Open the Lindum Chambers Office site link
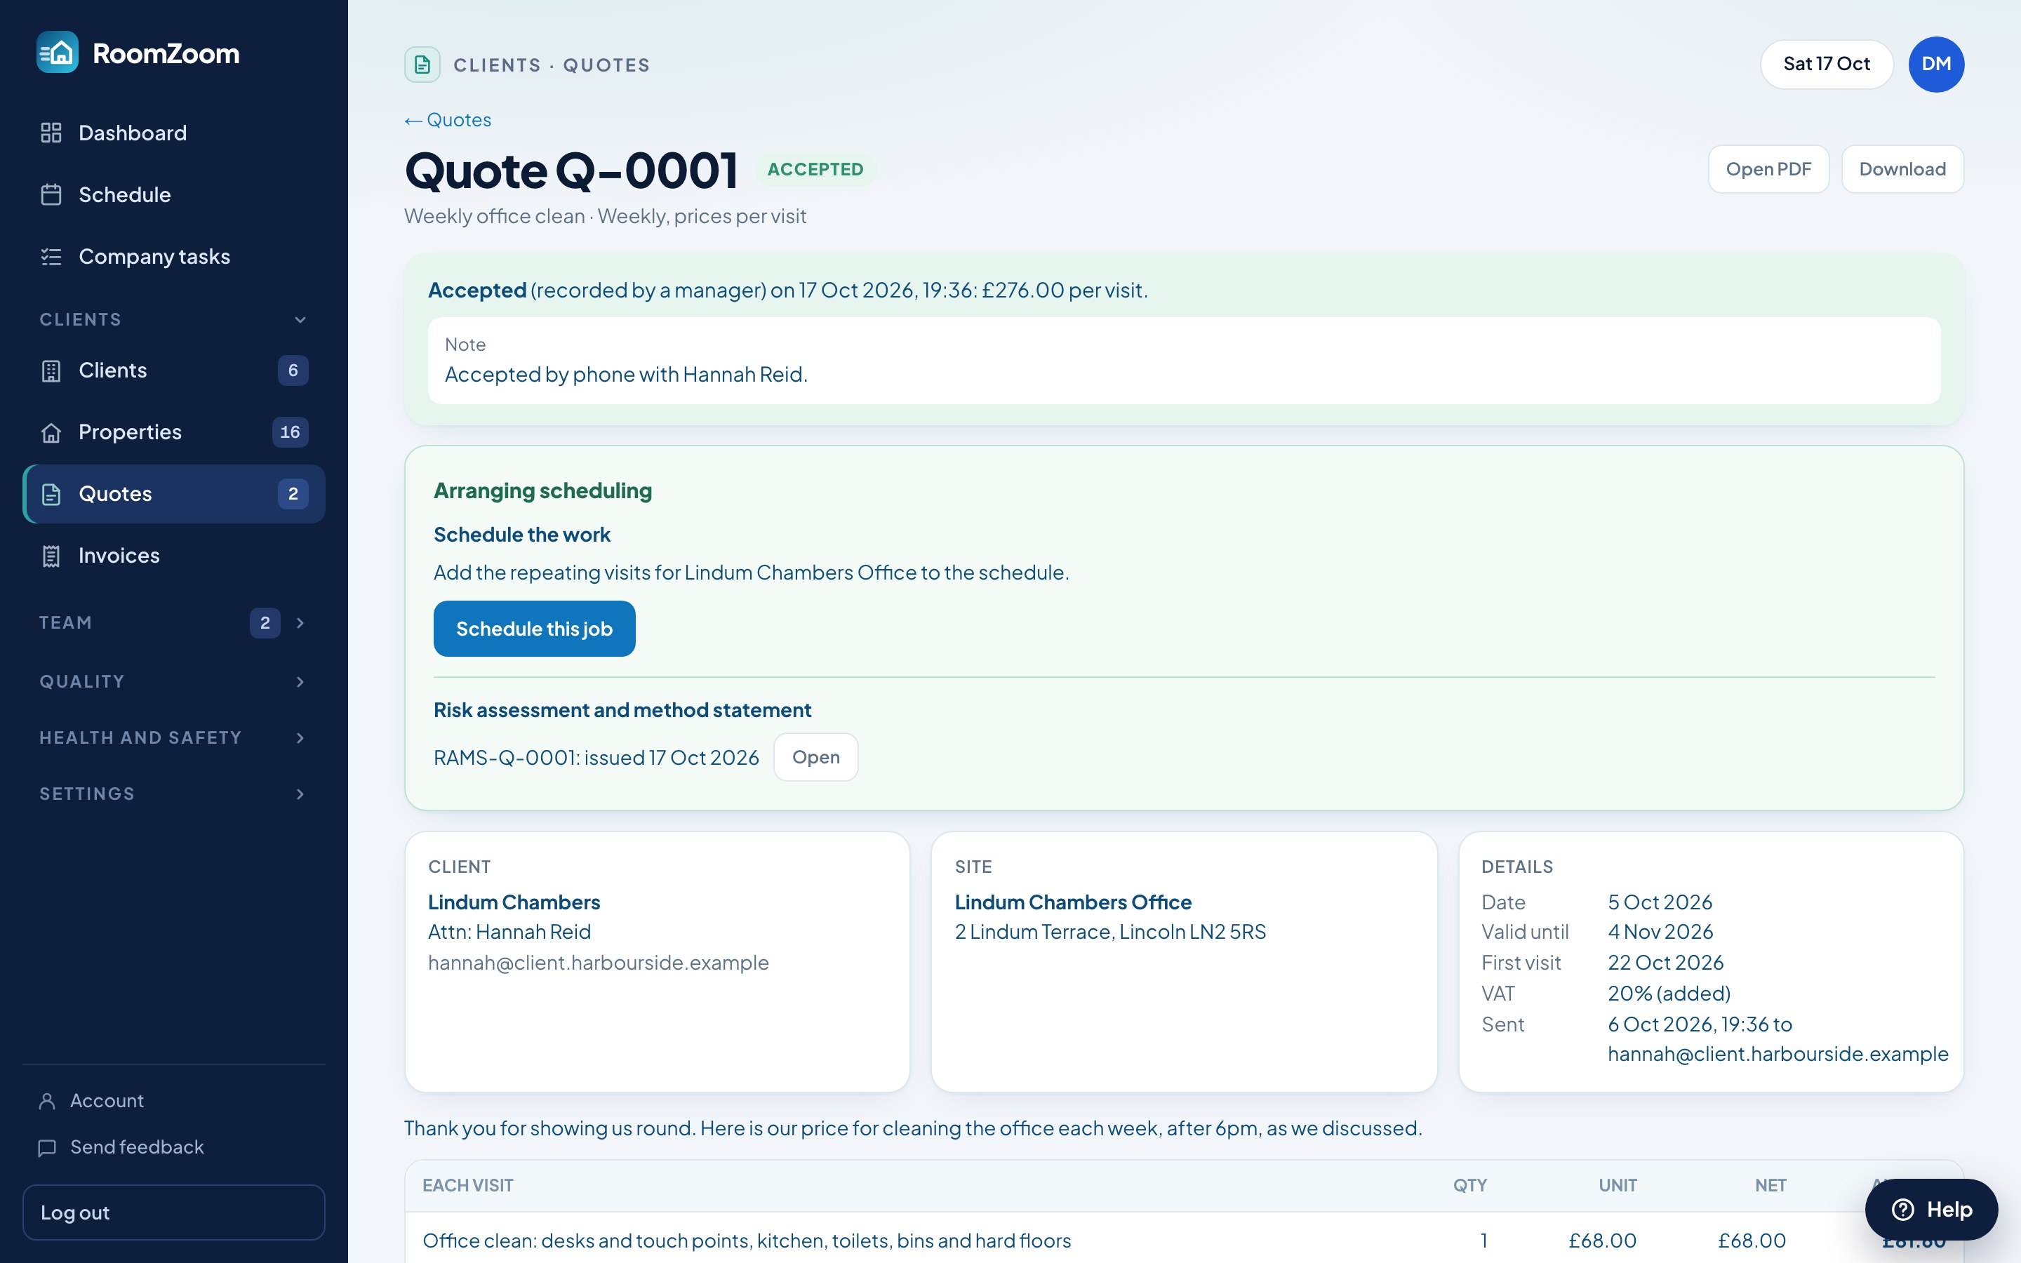Screen dimensions: 2021x1263 (x=1073, y=903)
